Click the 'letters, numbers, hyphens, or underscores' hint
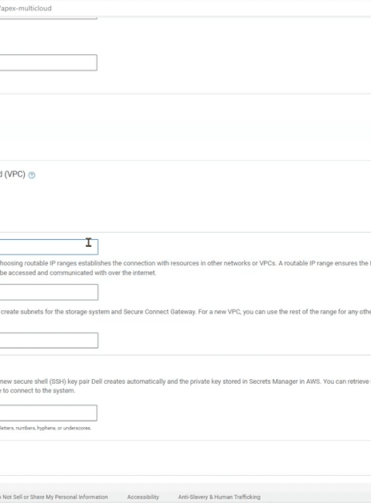Image resolution: width=371 pixels, height=503 pixels. [46, 428]
